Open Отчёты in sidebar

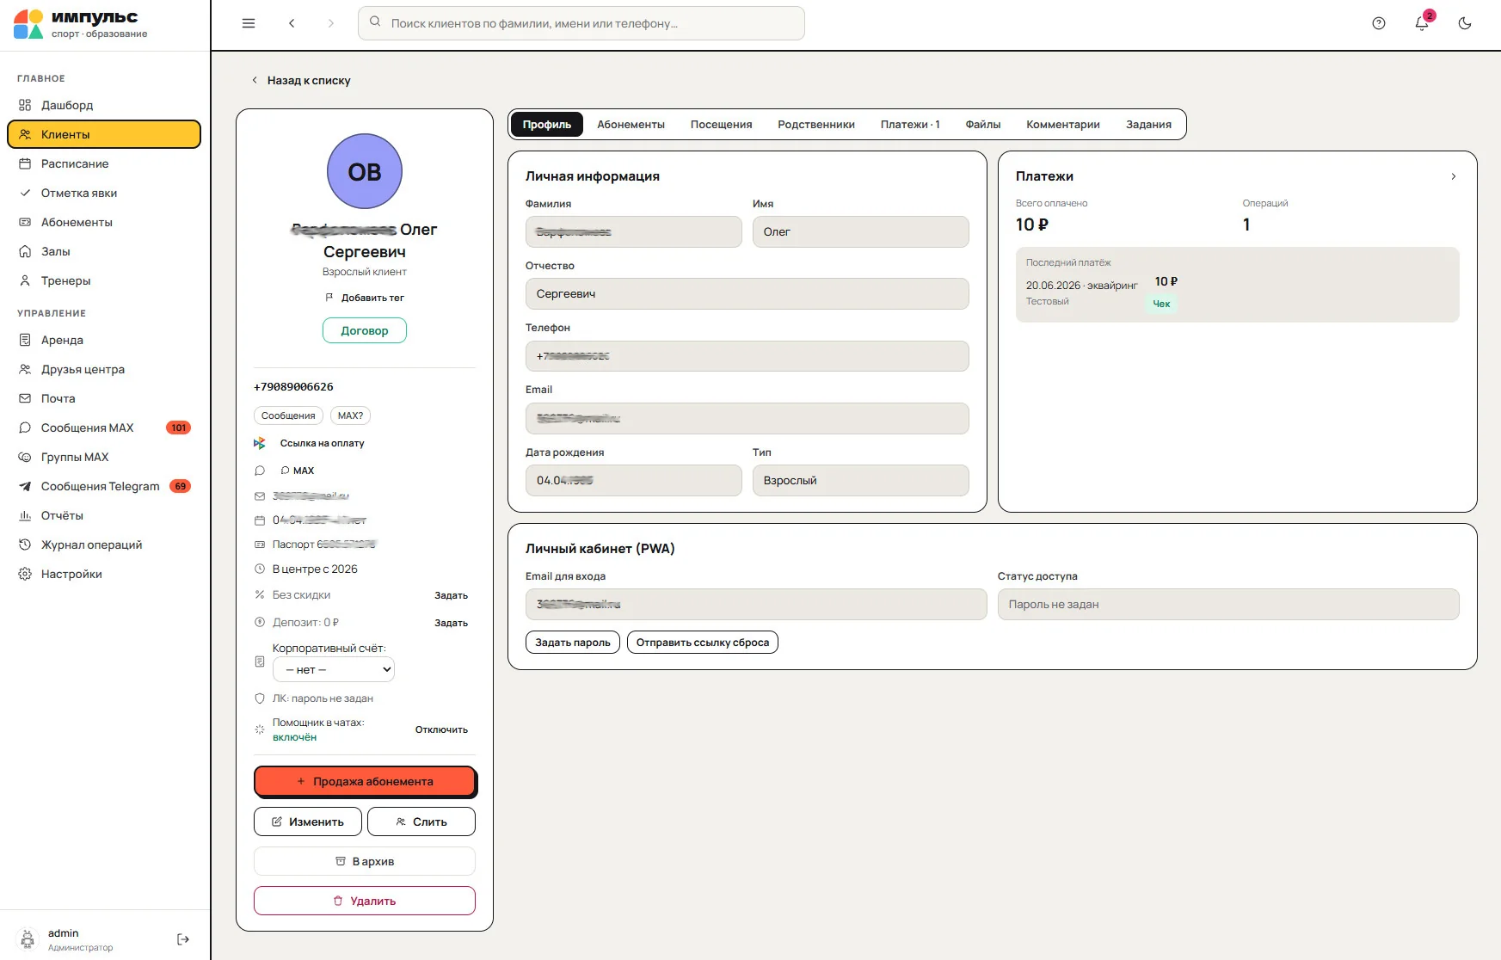(x=104, y=515)
